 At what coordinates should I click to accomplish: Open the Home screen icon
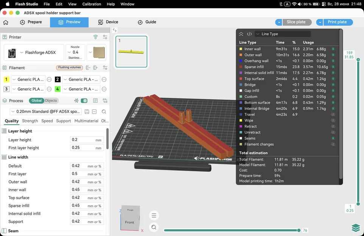6,22
